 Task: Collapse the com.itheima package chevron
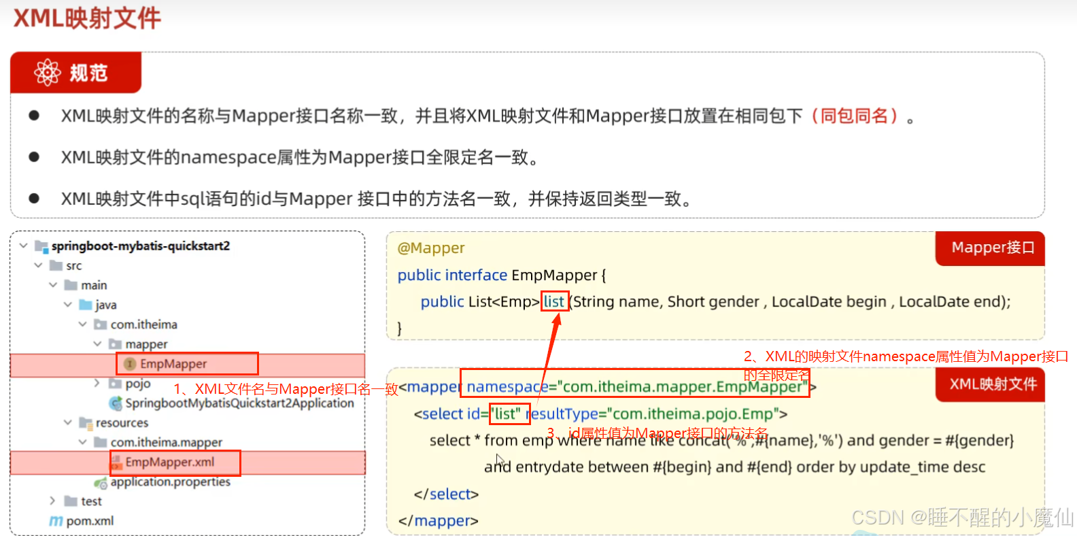(82, 324)
